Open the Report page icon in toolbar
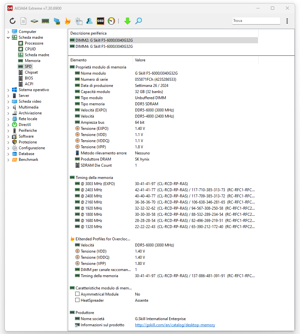This screenshot has height=334, width=300. 24,21
